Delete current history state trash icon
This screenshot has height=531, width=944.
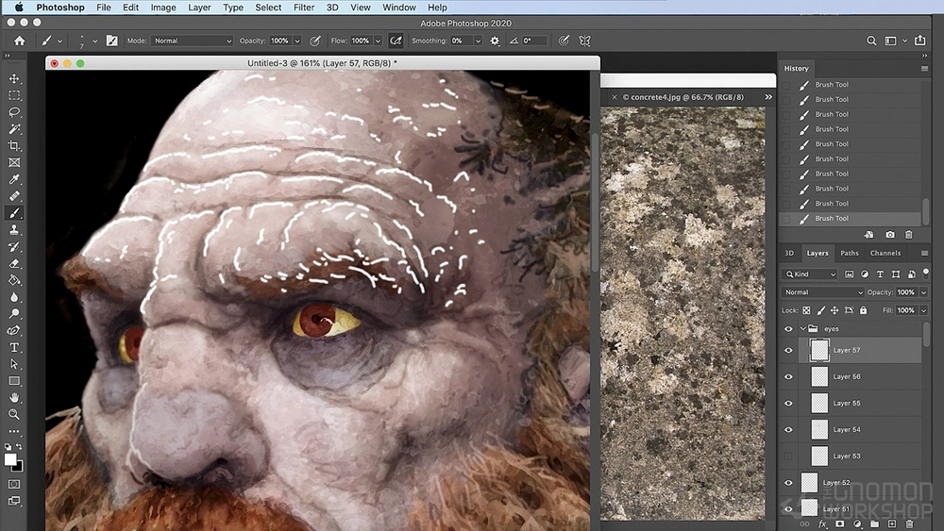pyautogui.click(x=909, y=235)
